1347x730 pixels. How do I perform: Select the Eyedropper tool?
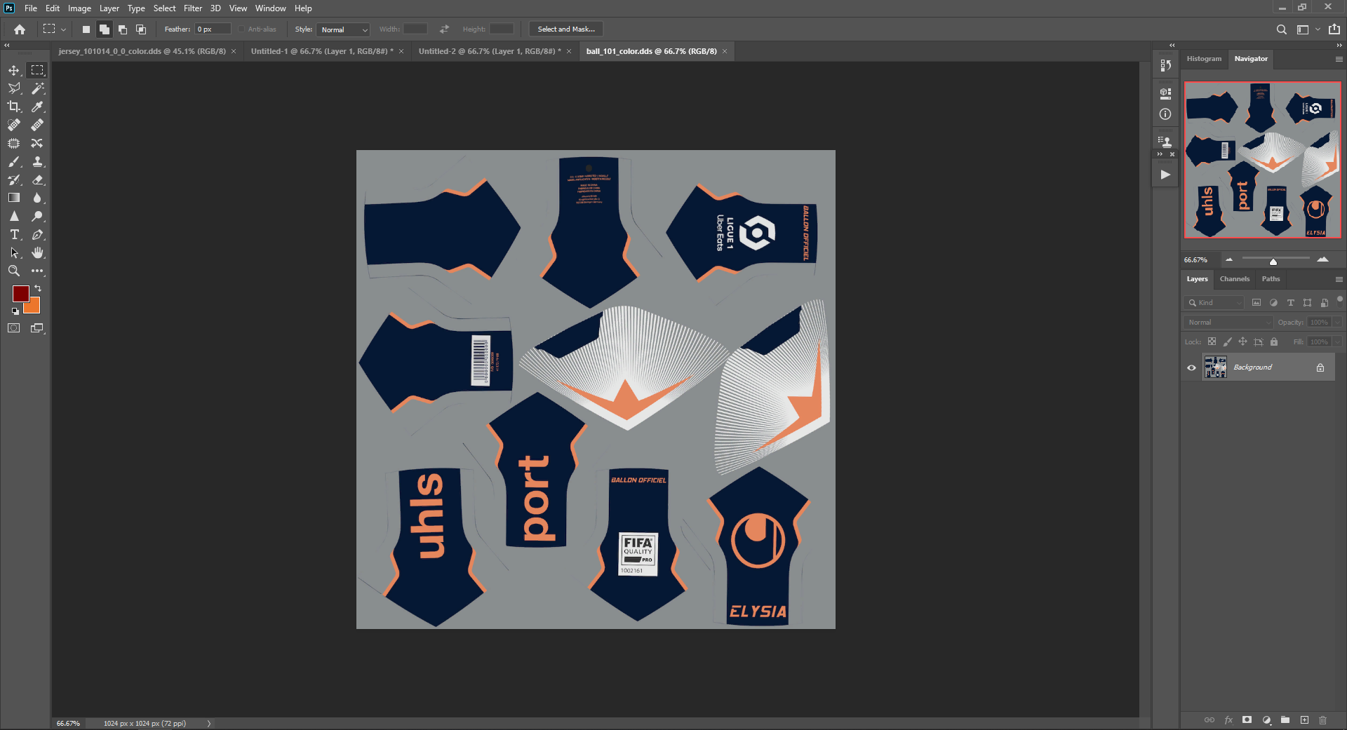coord(37,107)
